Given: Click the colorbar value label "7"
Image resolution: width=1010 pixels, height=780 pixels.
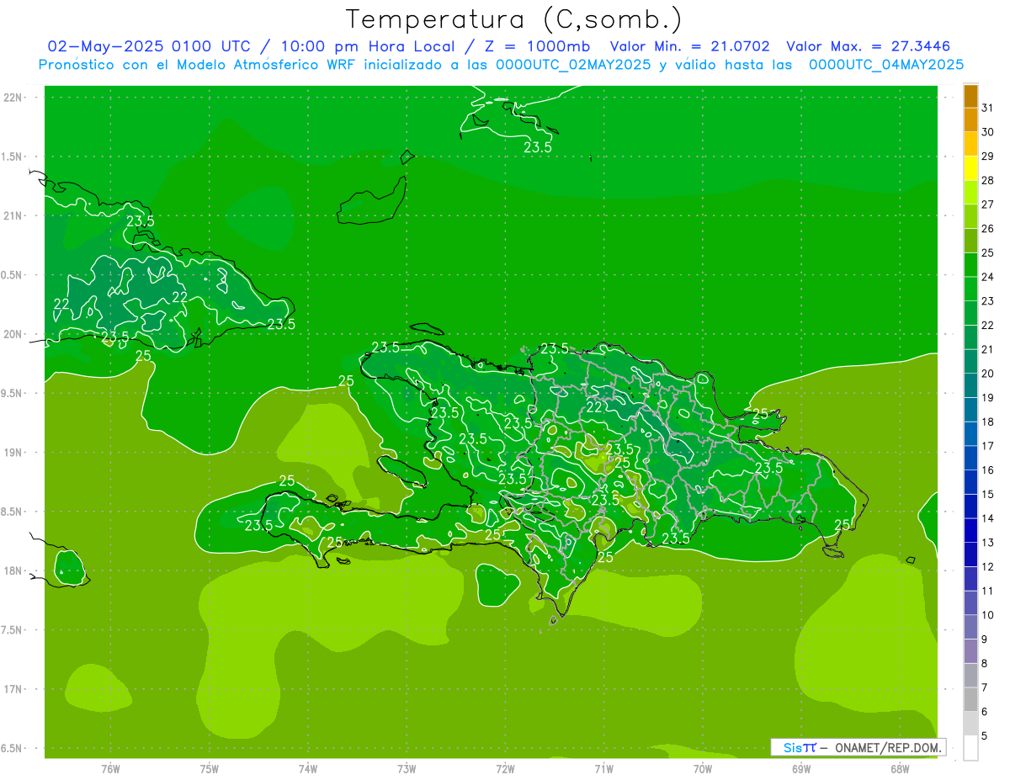Looking at the screenshot, I should [x=984, y=687].
